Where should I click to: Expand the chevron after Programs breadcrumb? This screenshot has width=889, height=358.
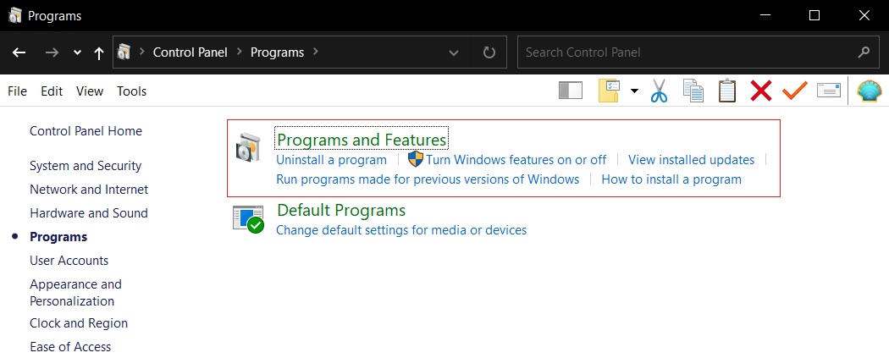click(x=315, y=52)
